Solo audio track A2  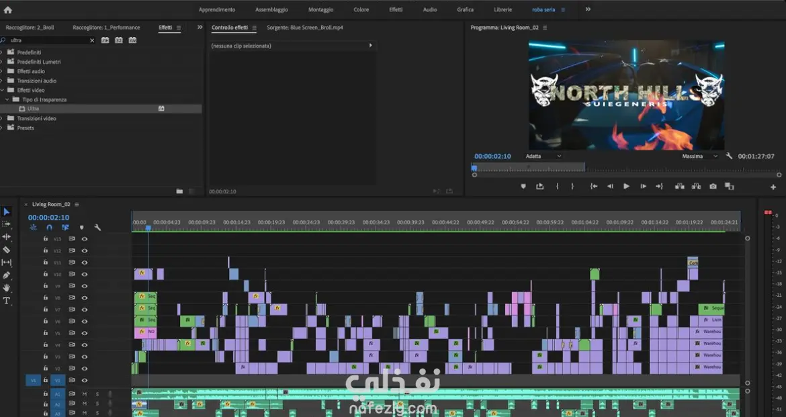(x=97, y=404)
